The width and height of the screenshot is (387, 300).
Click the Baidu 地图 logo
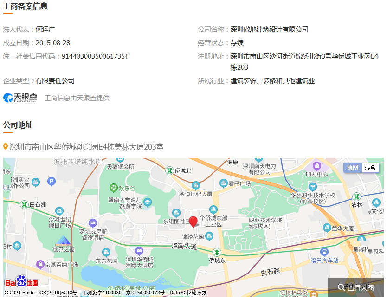tap(21, 281)
